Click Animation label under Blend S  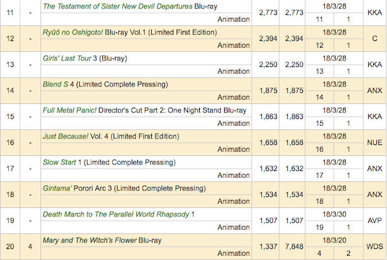coord(233,97)
